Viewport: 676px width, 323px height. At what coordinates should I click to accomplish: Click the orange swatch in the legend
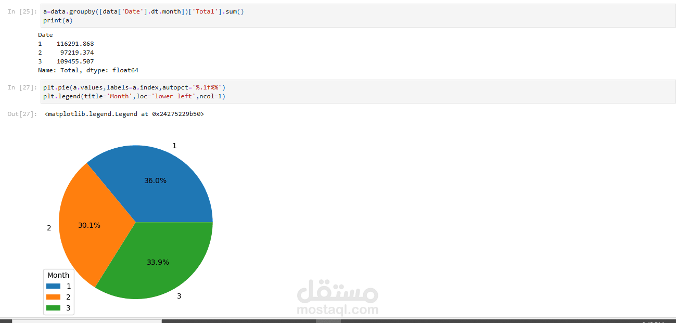pos(53,297)
